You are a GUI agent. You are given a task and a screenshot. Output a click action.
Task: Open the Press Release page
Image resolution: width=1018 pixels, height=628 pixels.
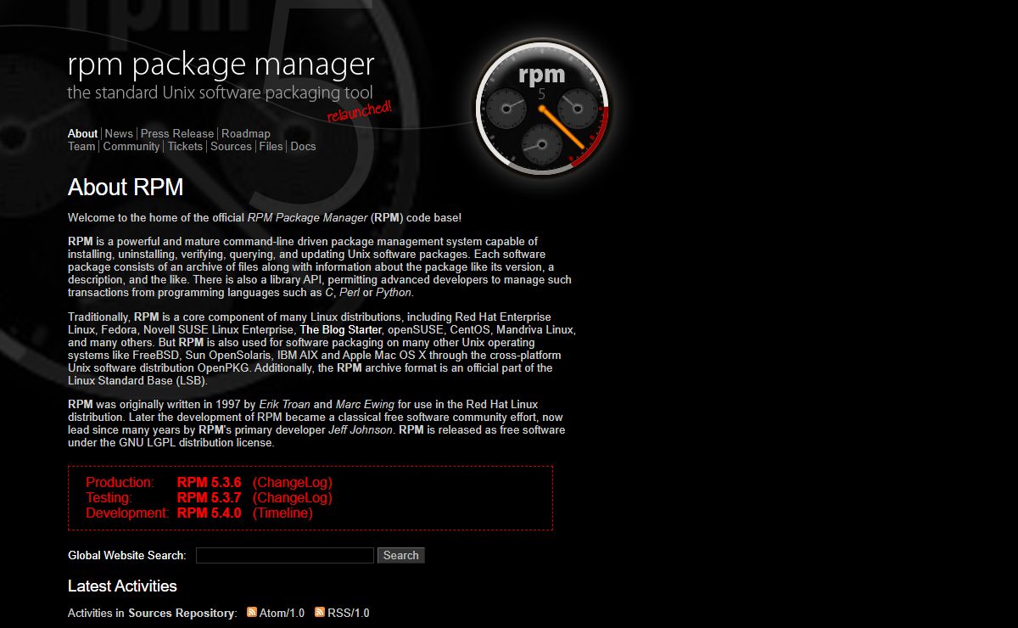point(177,133)
